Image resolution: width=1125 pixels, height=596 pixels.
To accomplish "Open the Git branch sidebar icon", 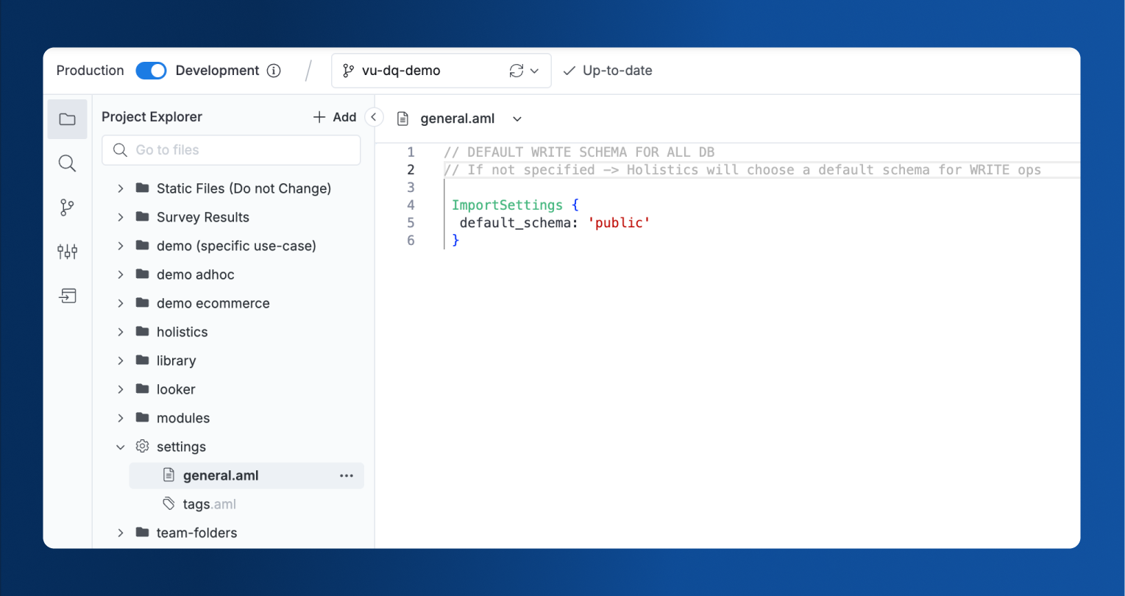I will coord(67,207).
